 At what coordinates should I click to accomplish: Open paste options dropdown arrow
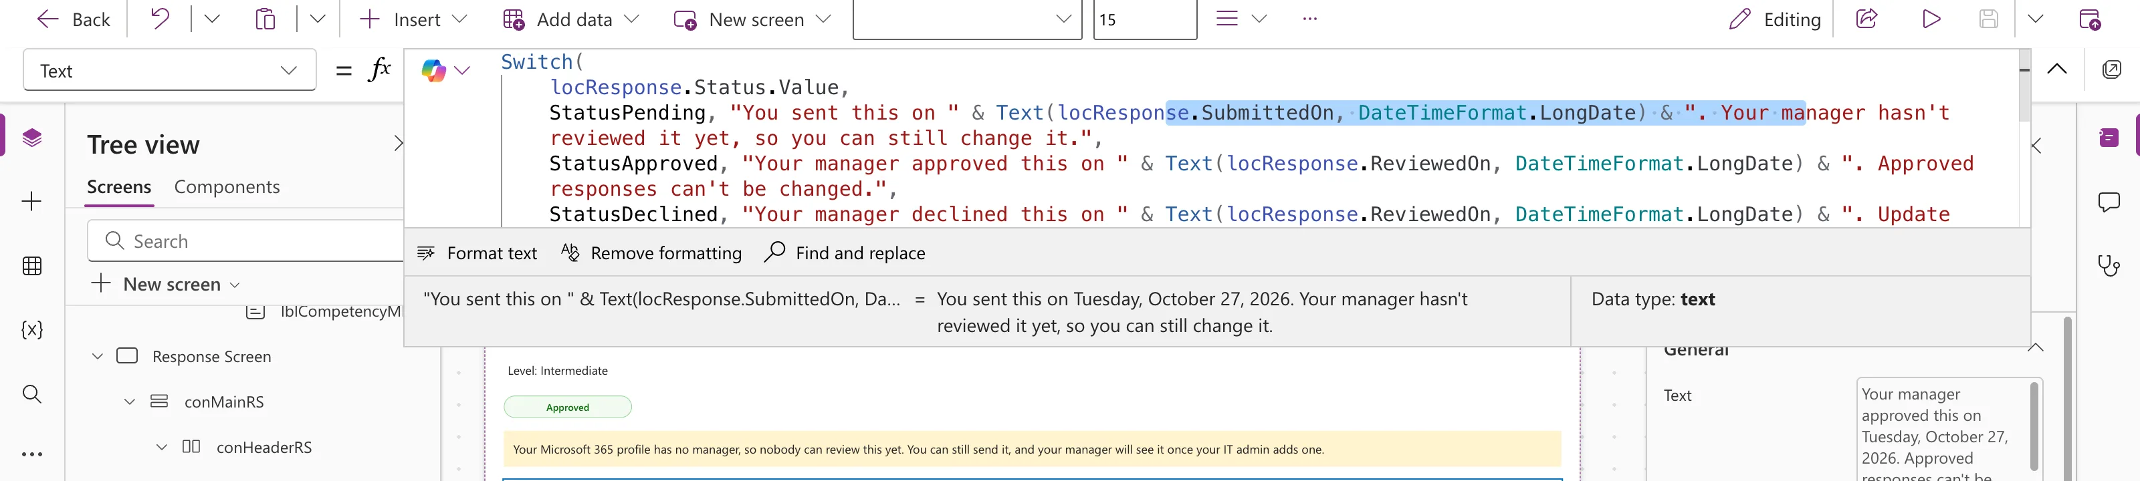point(318,18)
